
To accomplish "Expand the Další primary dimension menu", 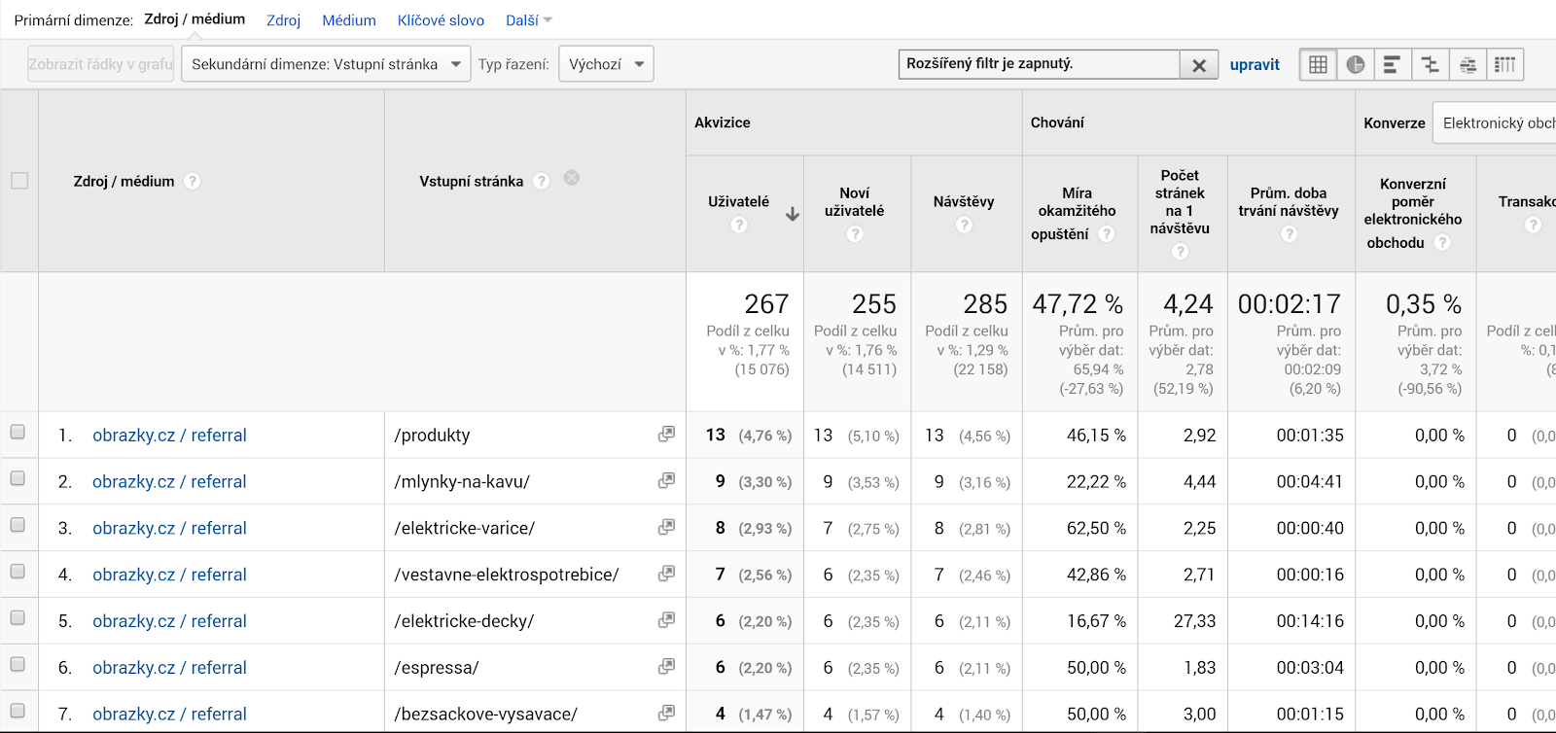I will point(528,20).
